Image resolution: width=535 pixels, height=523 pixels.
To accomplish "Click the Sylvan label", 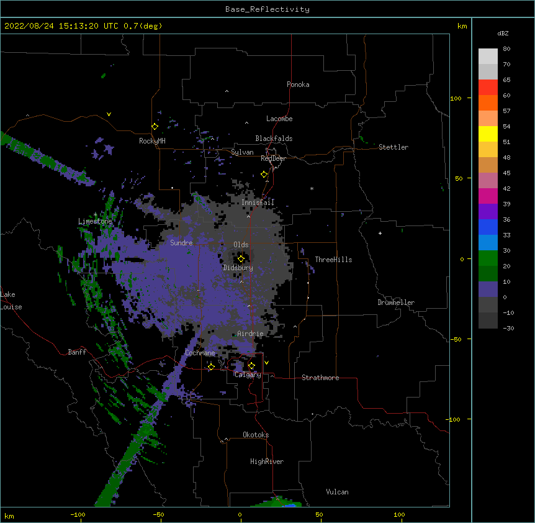I will 242,152.
